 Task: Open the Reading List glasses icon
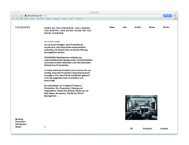pyautogui.click(x=14, y=19)
